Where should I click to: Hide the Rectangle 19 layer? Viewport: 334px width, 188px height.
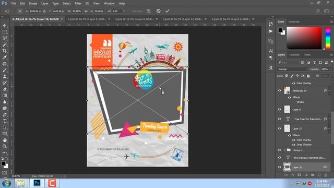[280, 90]
